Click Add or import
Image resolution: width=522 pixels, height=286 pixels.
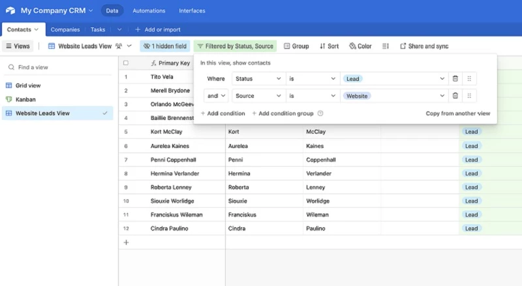pyautogui.click(x=158, y=29)
